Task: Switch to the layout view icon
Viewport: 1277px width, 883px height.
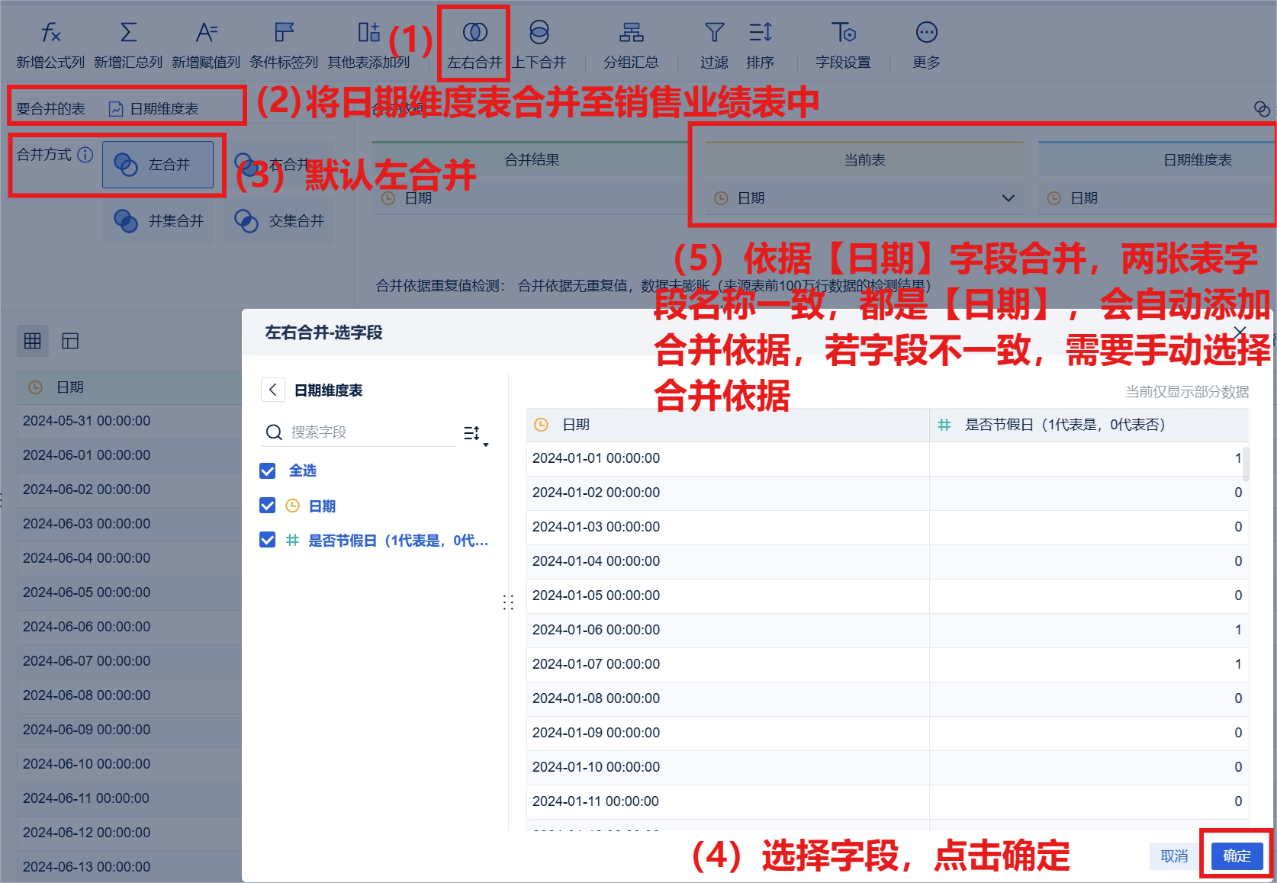Action: (70, 341)
